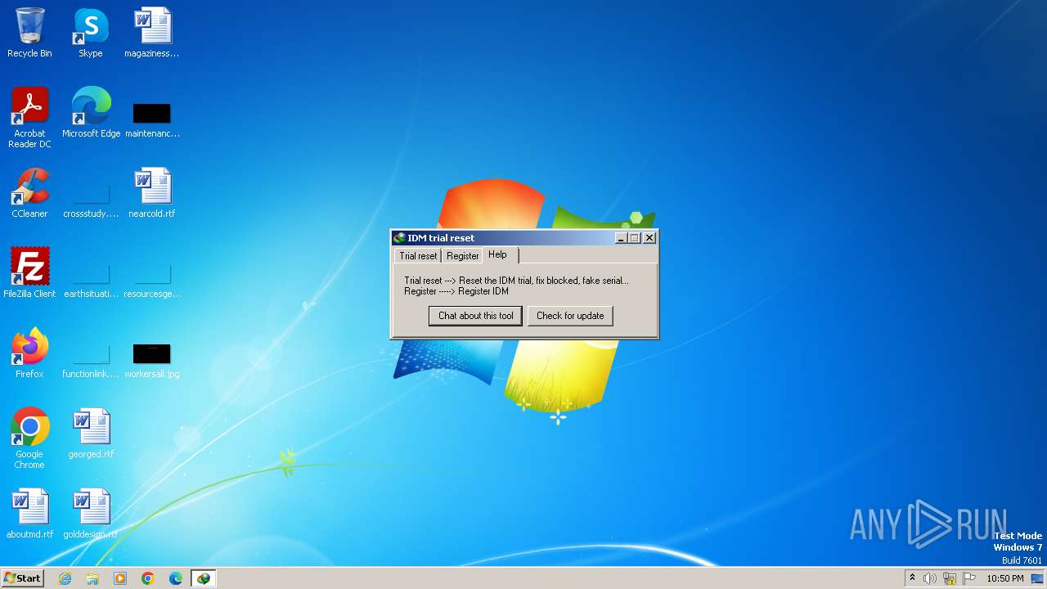Click the 10:50 PM clock

pos(1005,578)
